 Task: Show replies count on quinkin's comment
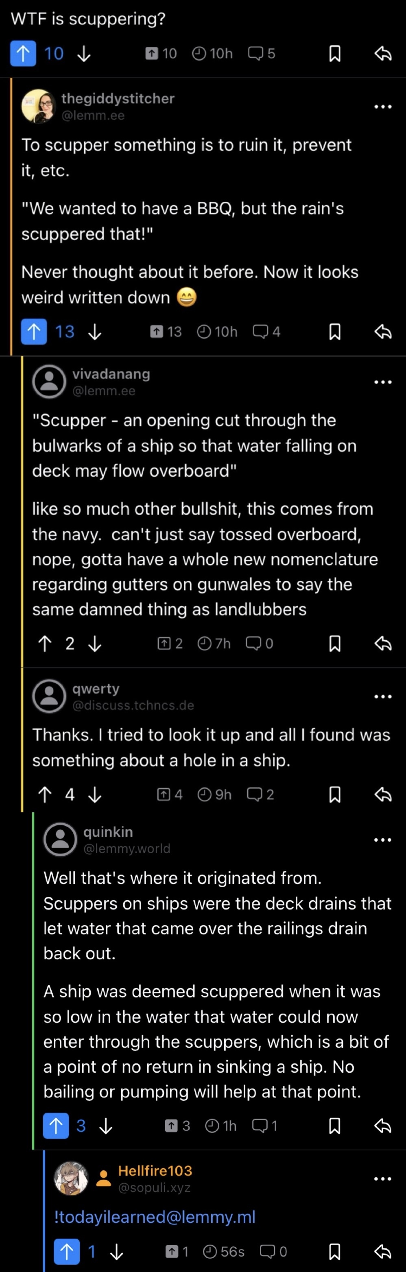[x=265, y=1126]
